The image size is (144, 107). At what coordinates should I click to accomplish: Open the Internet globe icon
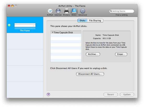(58, 11)
